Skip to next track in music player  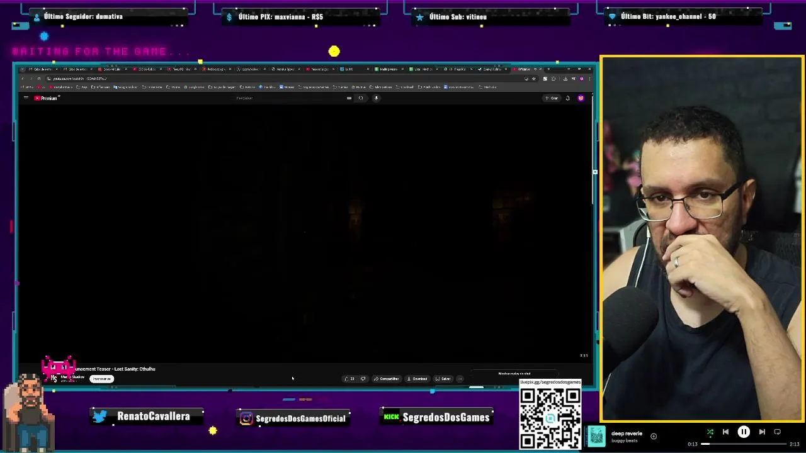[762, 432]
